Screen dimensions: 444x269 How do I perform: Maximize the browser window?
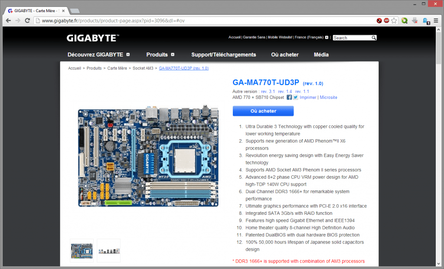coord(424,4)
